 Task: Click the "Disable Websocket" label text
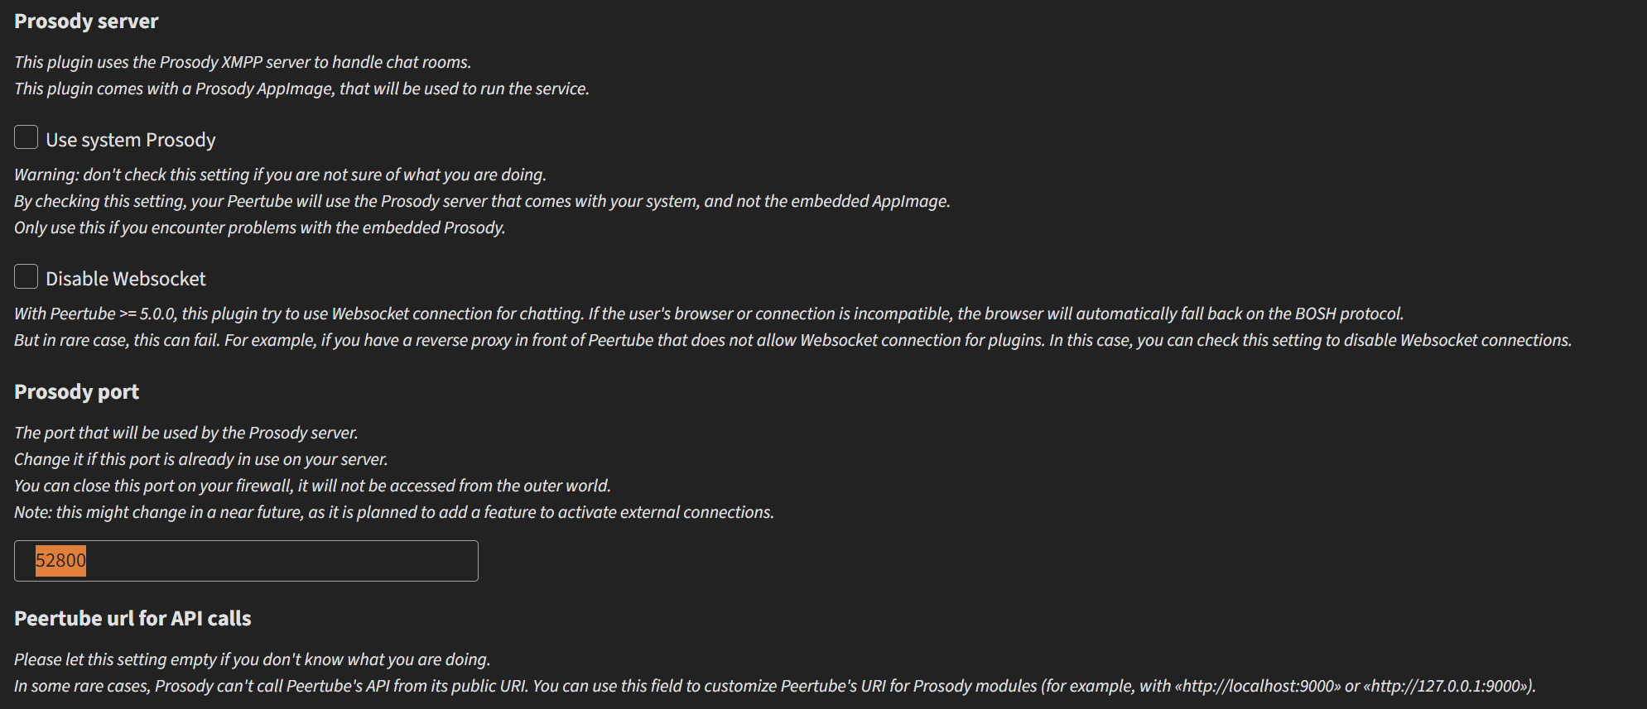pyautogui.click(x=126, y=279)
